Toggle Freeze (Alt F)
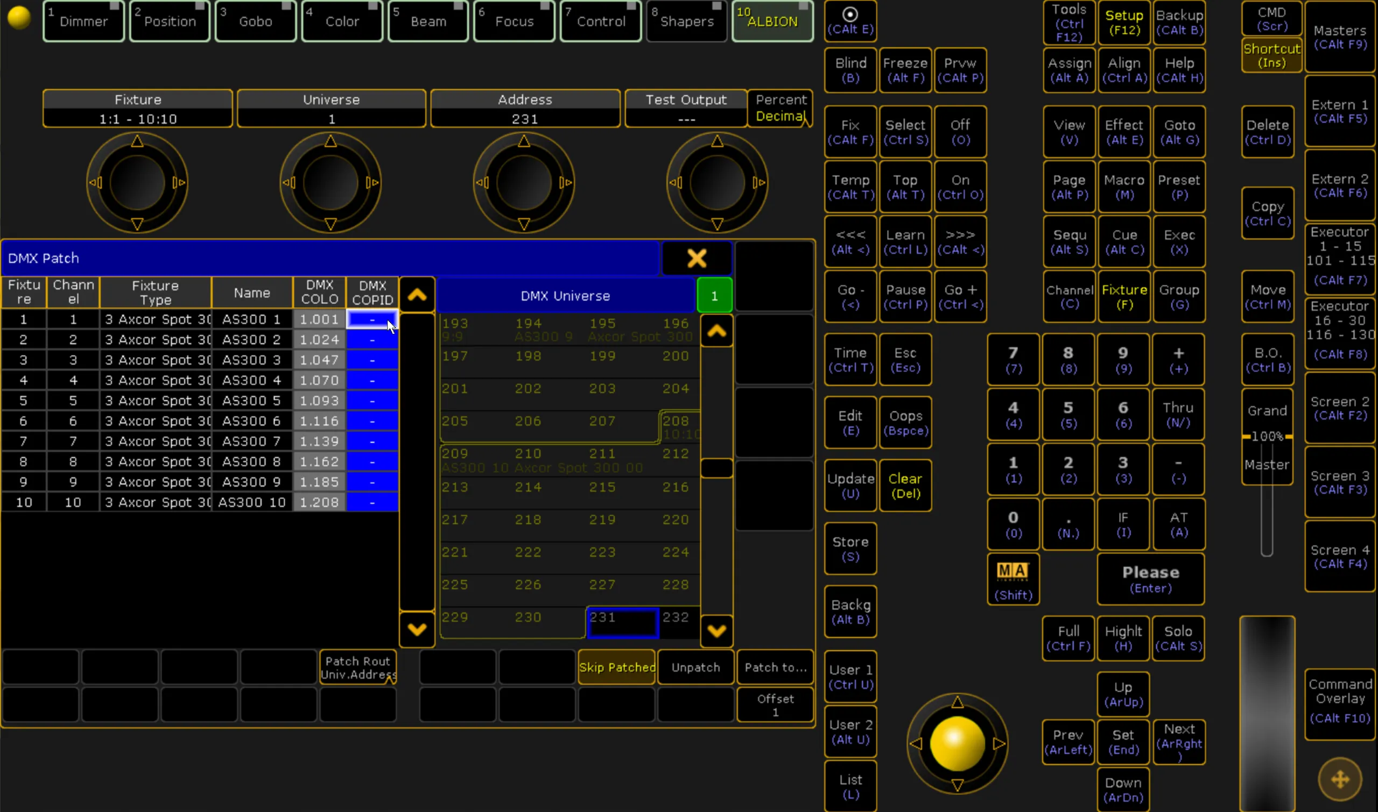This screenshot has height=812, width=1378. (x=905, y=70)
